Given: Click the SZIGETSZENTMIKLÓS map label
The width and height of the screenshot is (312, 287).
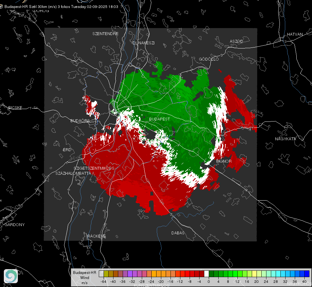Looking at the screenshot, I should pos(94,168).
